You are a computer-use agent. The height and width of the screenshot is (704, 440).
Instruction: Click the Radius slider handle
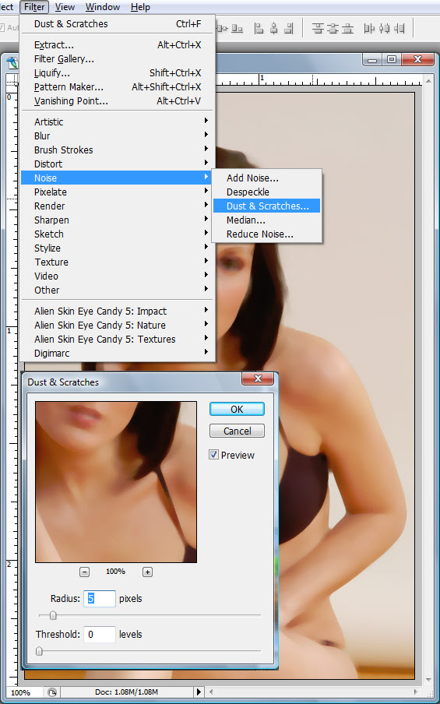pyautogui.click(x=52, y=615)
